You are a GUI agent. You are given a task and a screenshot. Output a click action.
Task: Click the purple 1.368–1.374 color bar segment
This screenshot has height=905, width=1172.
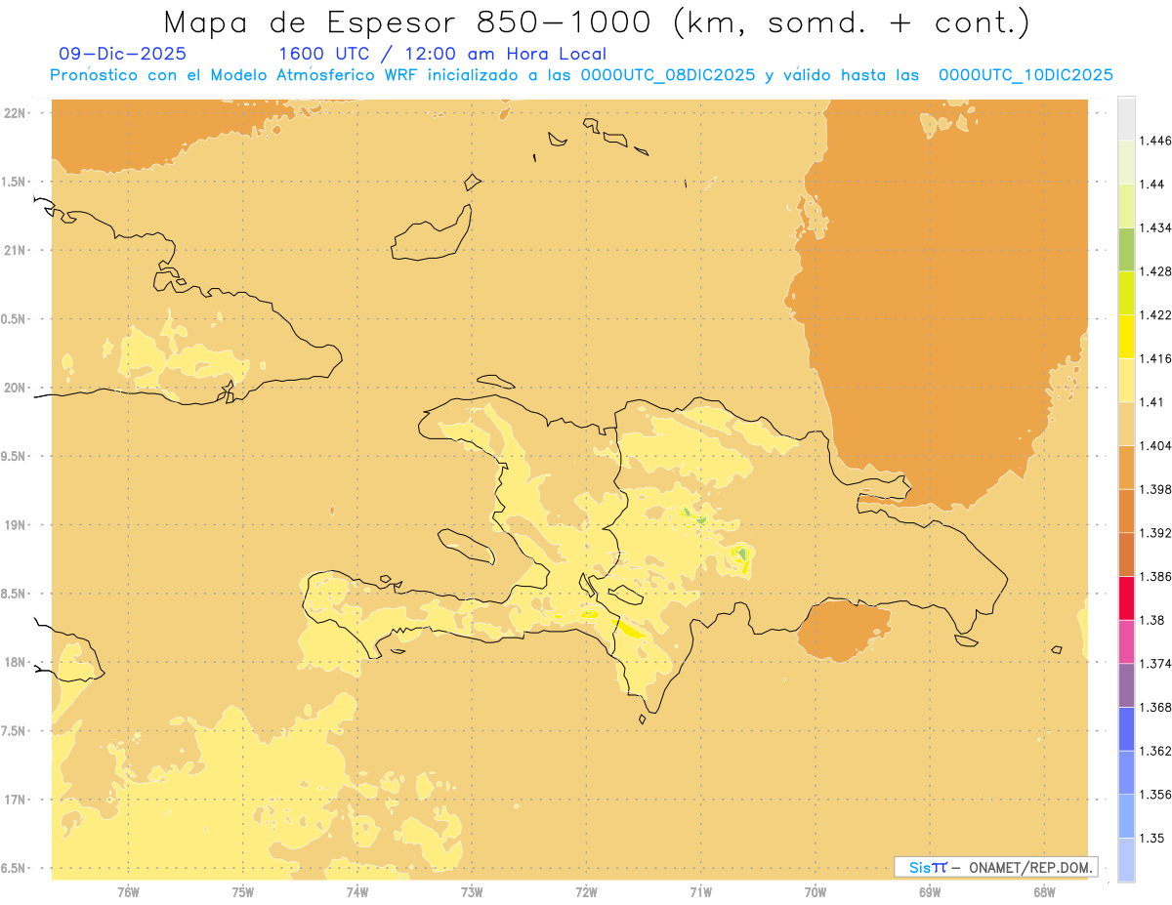click(x=1126, y=685)
